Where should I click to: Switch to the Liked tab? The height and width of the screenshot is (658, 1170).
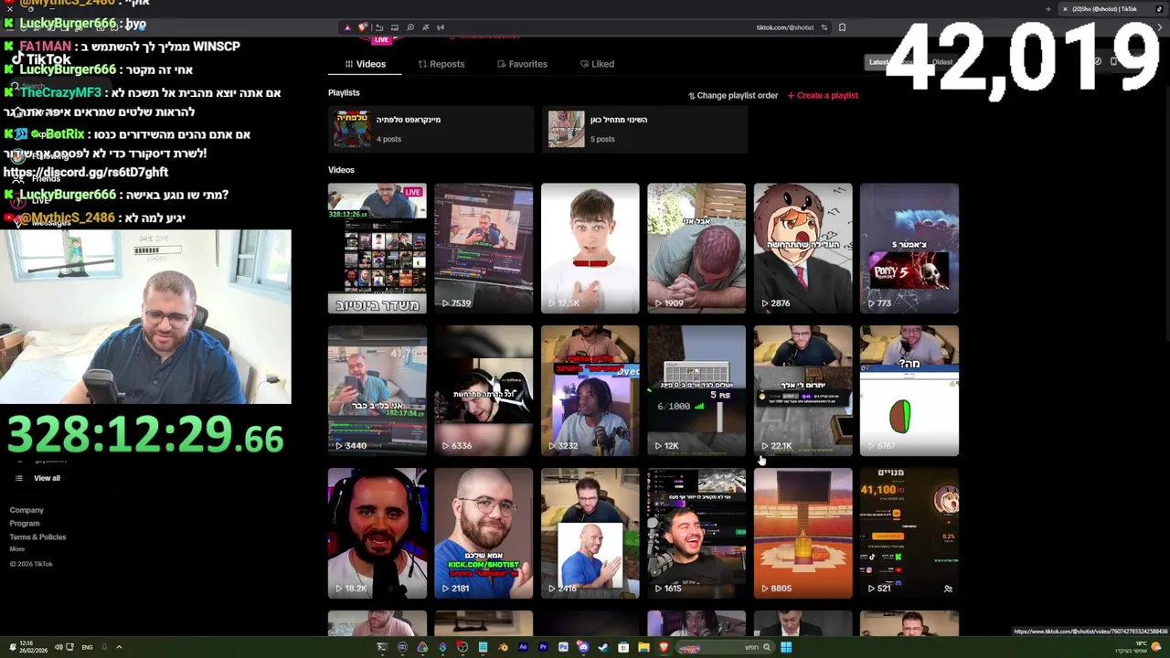(x=597, y=64)
